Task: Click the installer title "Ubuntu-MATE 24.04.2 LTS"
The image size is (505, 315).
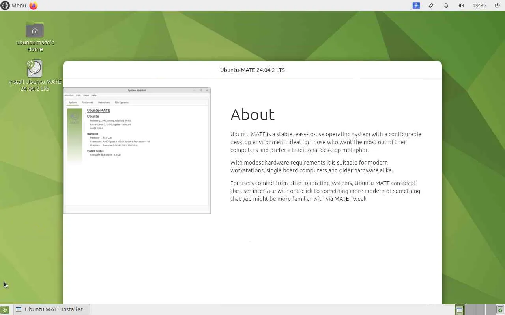Action: click(252, 70)
